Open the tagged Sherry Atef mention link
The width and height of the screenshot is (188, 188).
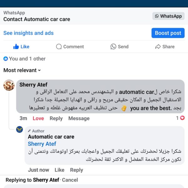[42, 144]
